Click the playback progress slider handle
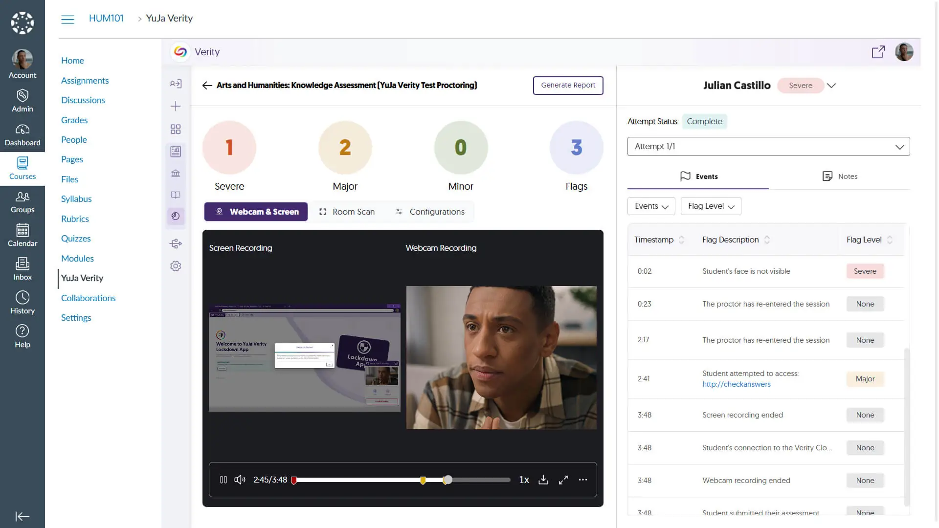 point(447,480)
